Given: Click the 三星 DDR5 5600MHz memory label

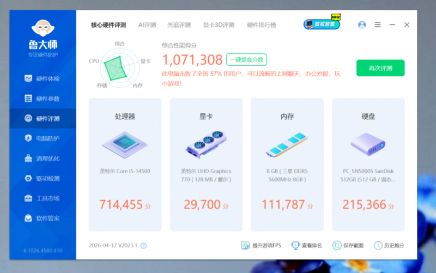Looking at the screenshot, I should point(287,175).
